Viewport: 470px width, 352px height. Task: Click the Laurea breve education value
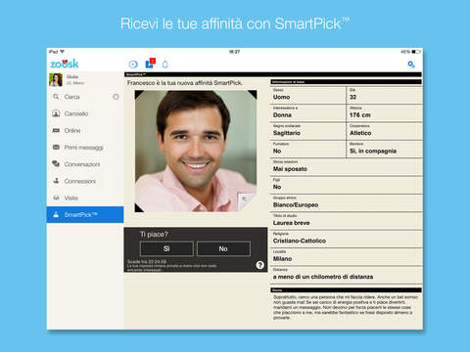[292, 223]
